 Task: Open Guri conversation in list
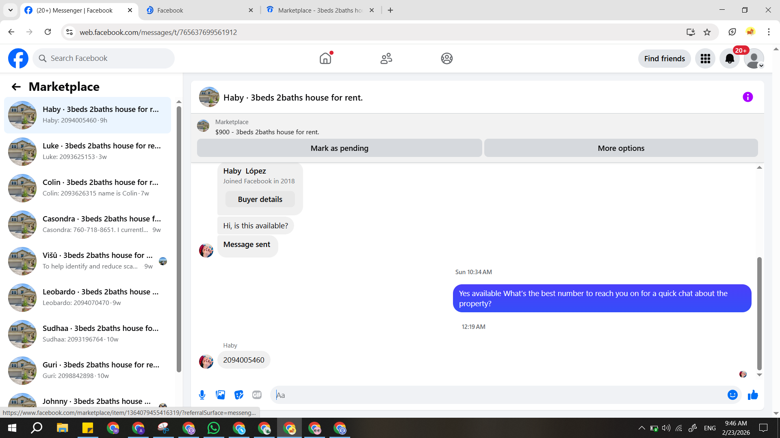pos(87,370)
